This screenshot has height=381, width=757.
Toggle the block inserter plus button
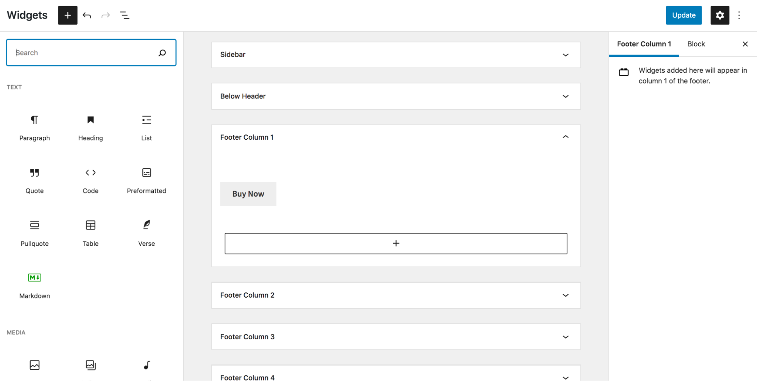coord(67,15)
